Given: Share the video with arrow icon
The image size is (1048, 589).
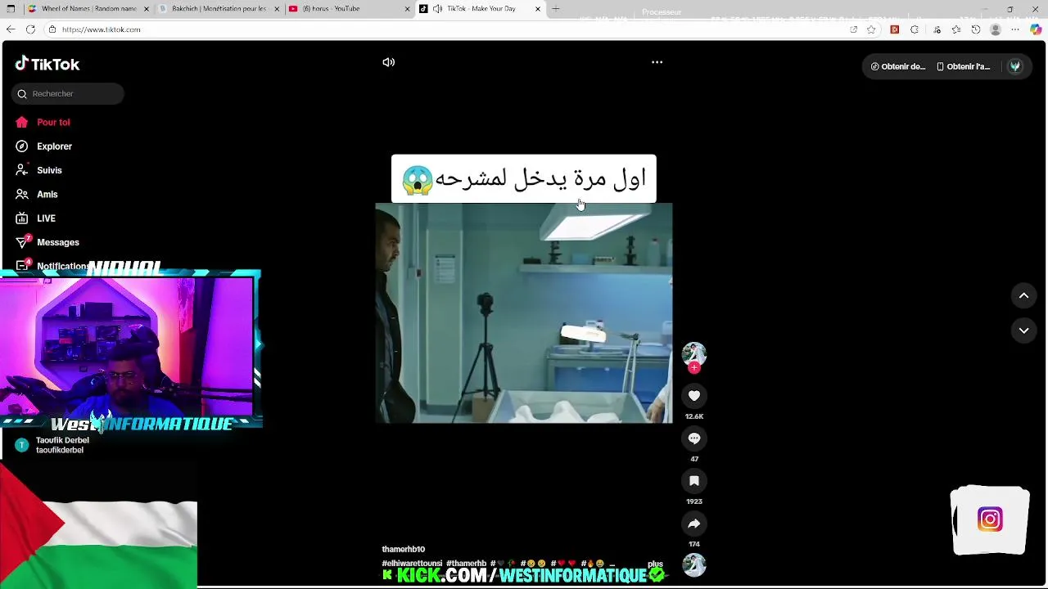Looking at the screenshot, I should [694, 524].
